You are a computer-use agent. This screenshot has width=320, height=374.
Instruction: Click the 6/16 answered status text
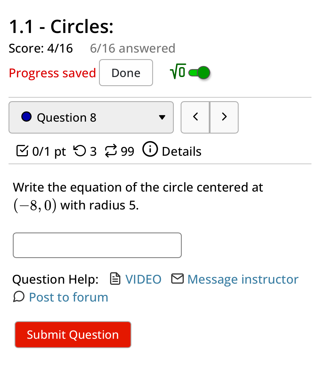[133, 48]
